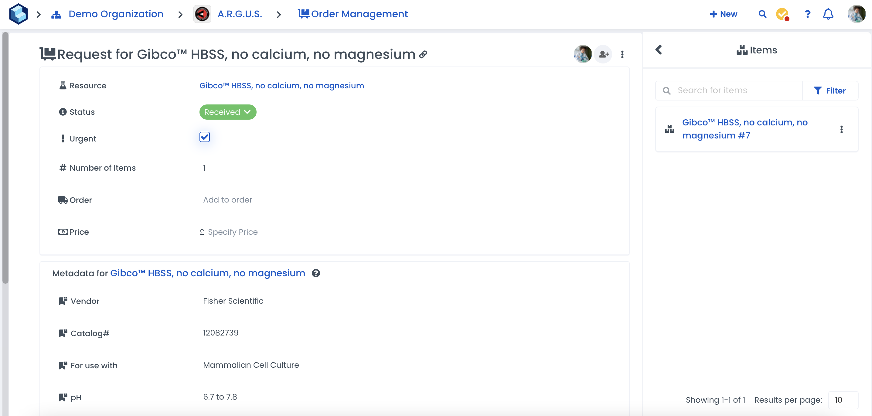
Task: Click the Specify Price field
Action: coord(233,232)
